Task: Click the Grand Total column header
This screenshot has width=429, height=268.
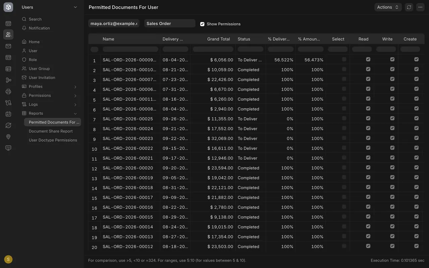Action: point(219,39)
